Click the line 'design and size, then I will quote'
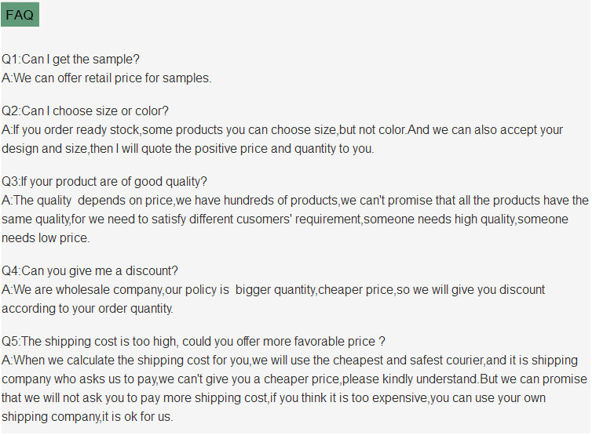The width and height of the screenshot is (592, 435). tap(188, 148)
